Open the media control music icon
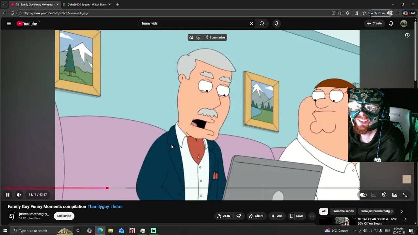Viewport: 418px width, 235px height. 357,13
